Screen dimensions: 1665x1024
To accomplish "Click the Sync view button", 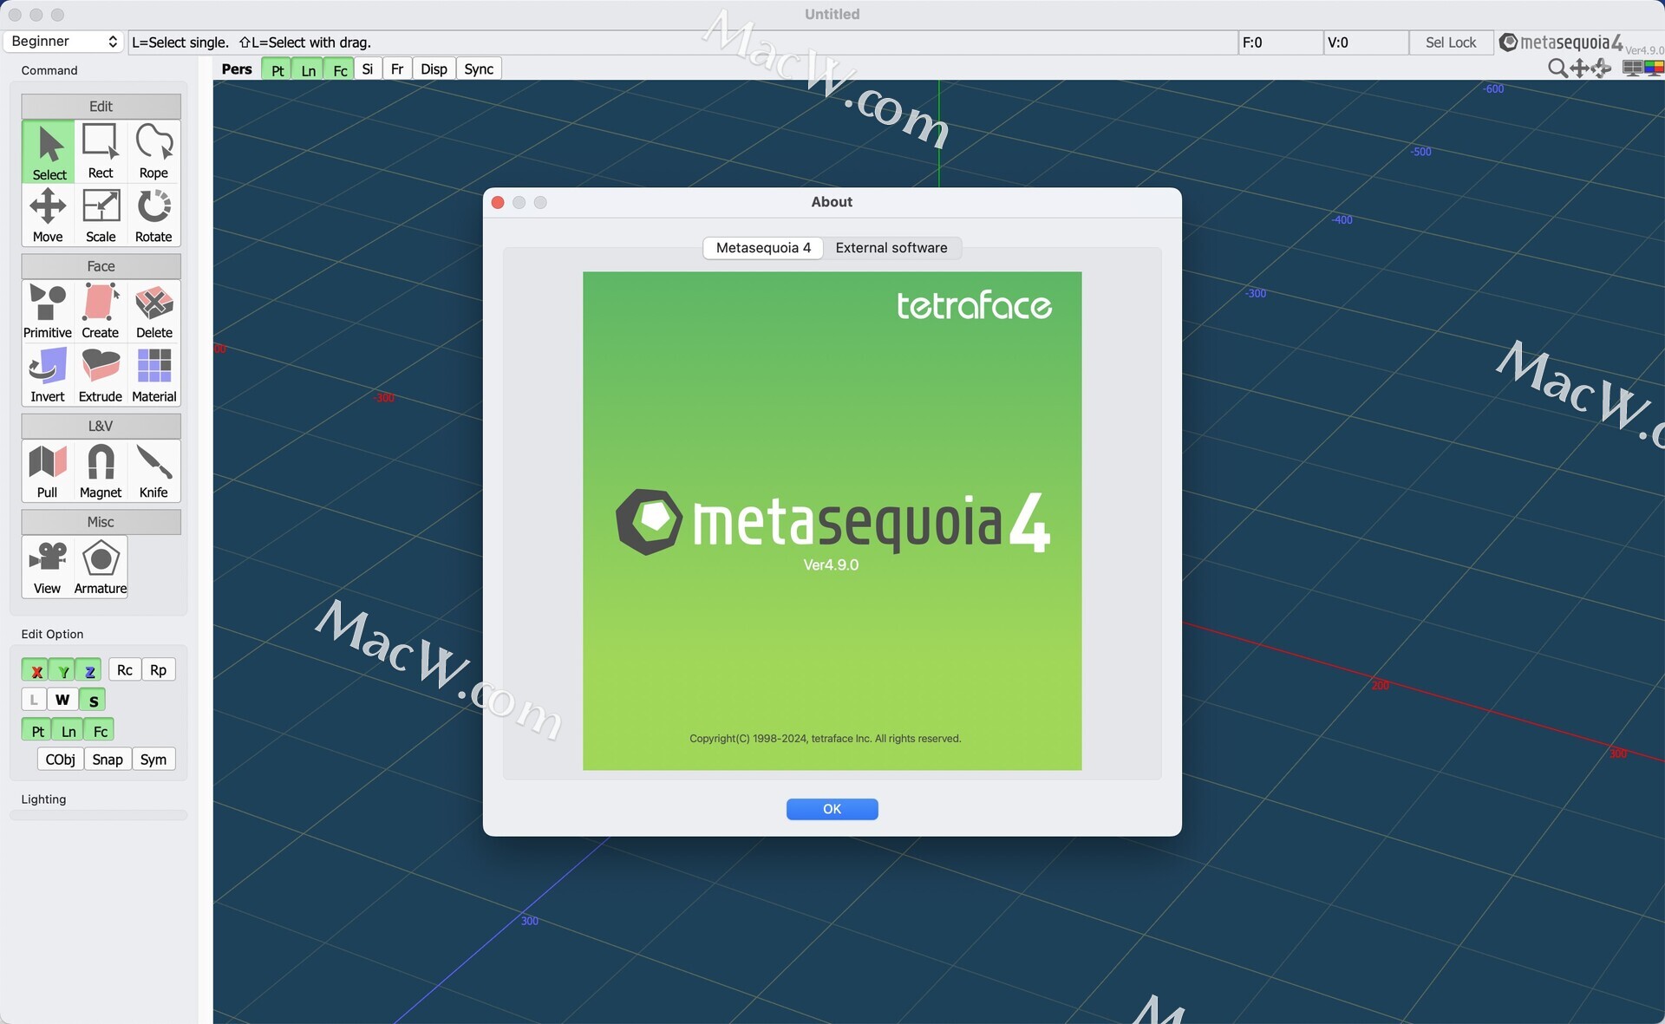I will (479, 69).
